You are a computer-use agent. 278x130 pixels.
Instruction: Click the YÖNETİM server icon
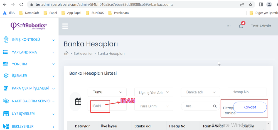[x=5, y=64]
